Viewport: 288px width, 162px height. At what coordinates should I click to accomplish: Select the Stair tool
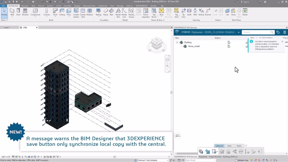pos(112,12)
